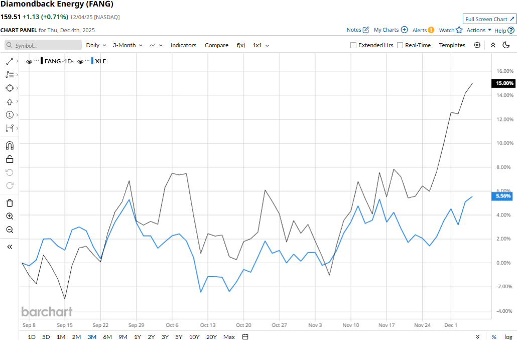Select the 9M time range
Image resolution: width=517 pixels, height=340 pixels.
[x=122, y=336]
